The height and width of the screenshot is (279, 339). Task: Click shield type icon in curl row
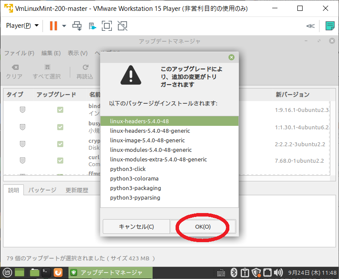23,161
